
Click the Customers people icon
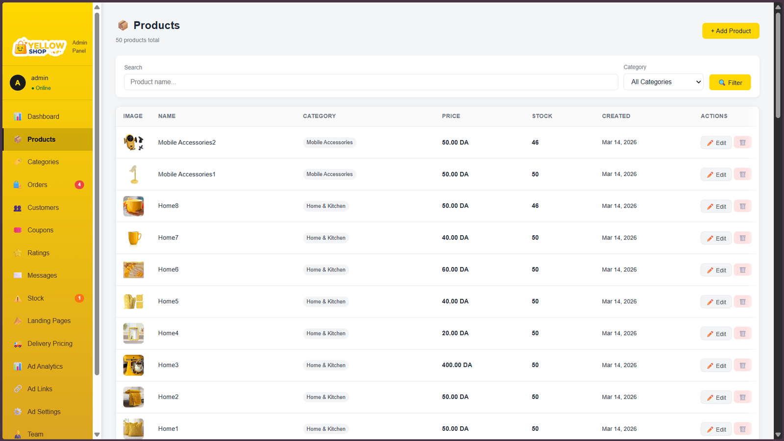pyautogui.click(x=18, y=208)
